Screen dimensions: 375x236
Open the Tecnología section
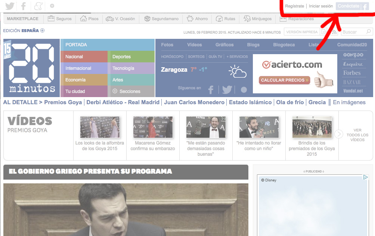[x=123, y=68]
